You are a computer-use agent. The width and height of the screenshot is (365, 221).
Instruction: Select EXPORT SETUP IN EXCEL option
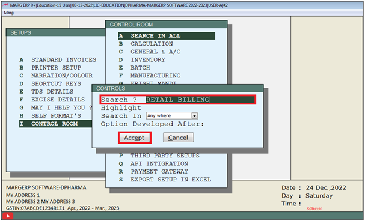pyautogui.click(x=171, y=180)
